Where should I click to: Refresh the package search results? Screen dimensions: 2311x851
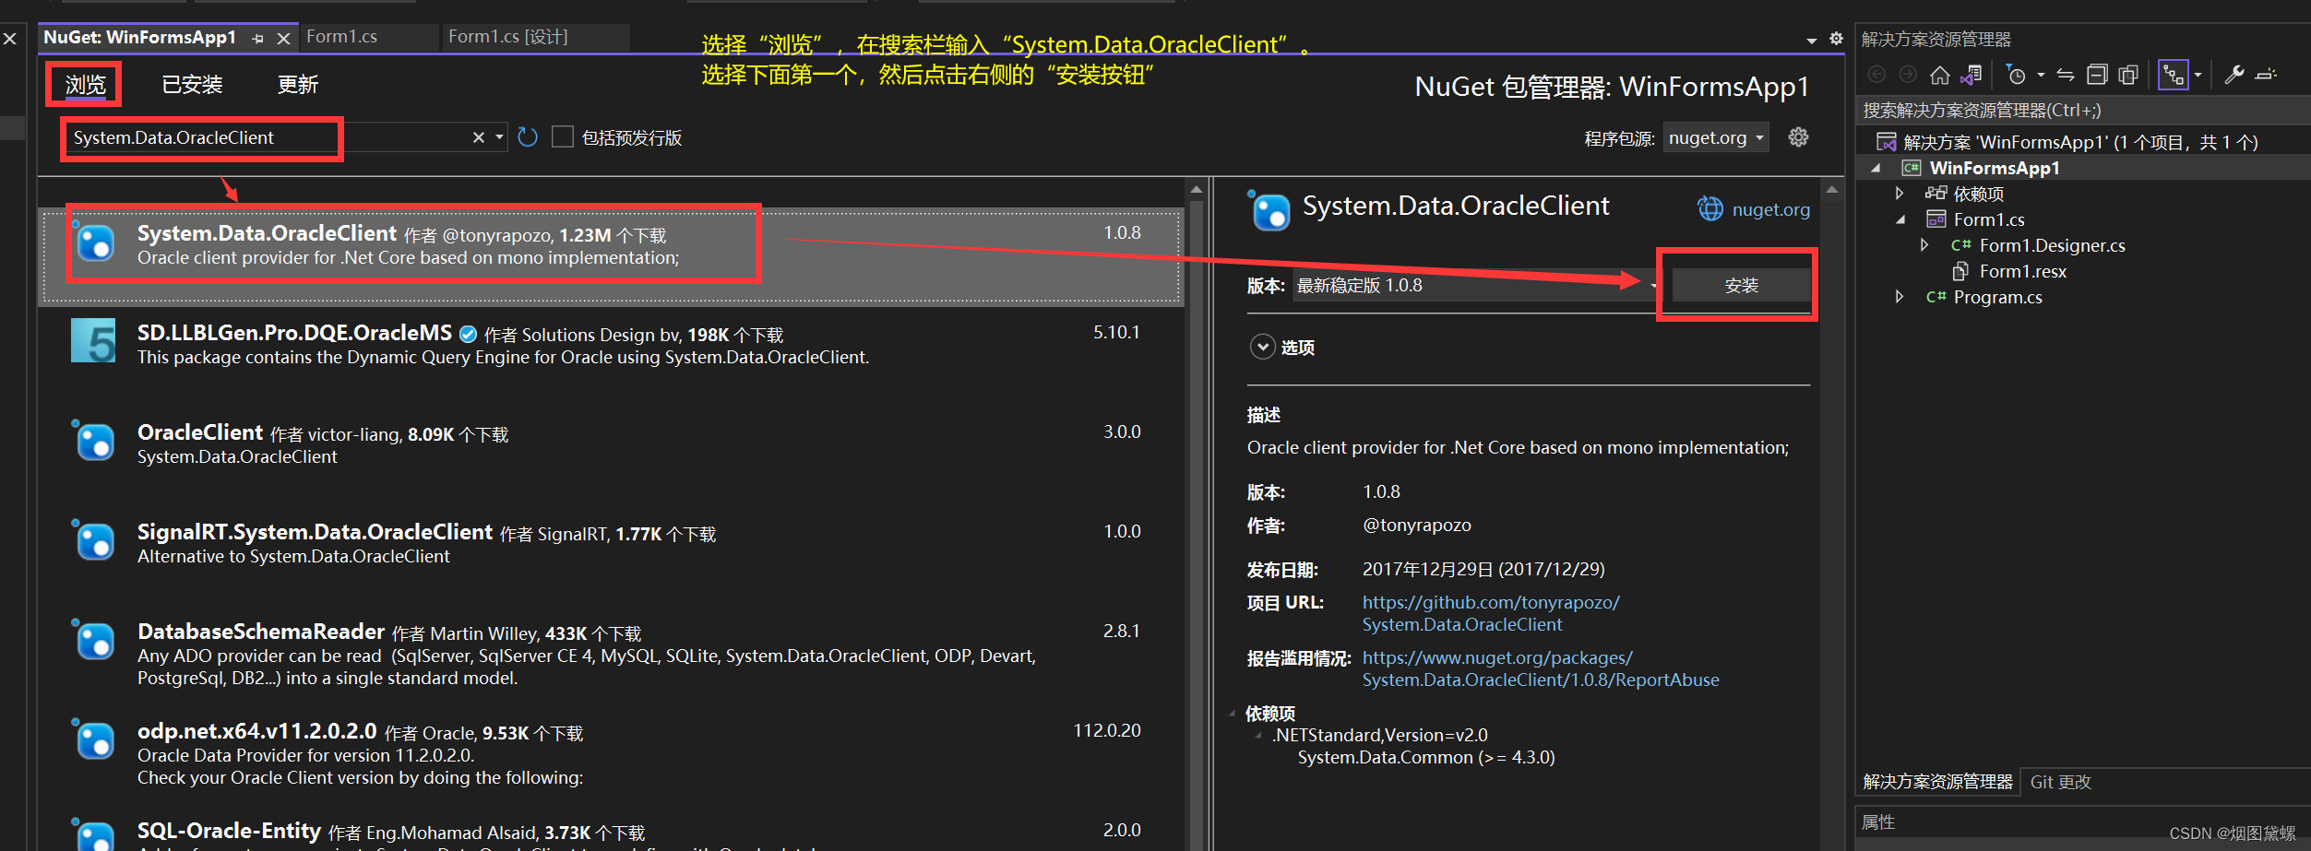click(x=527, y=136)
